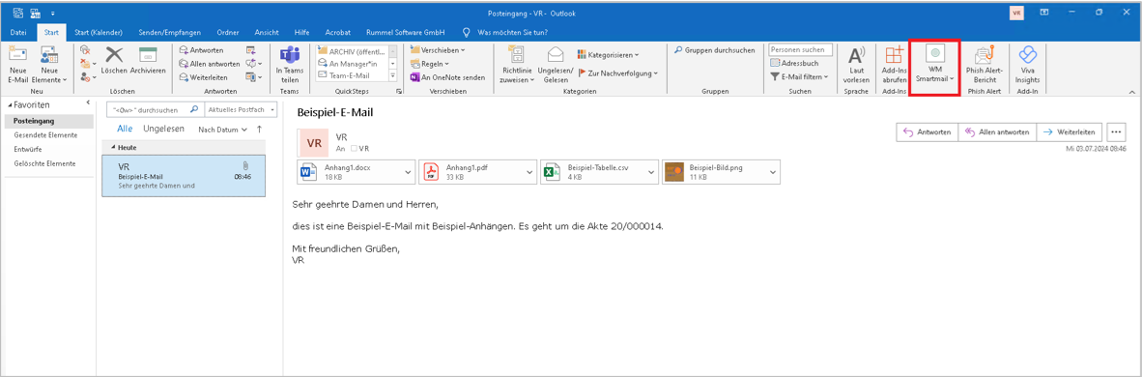Click Allen antworten in the reading pane
Viewport: 1142px width, 377px height.
[996, 132]
